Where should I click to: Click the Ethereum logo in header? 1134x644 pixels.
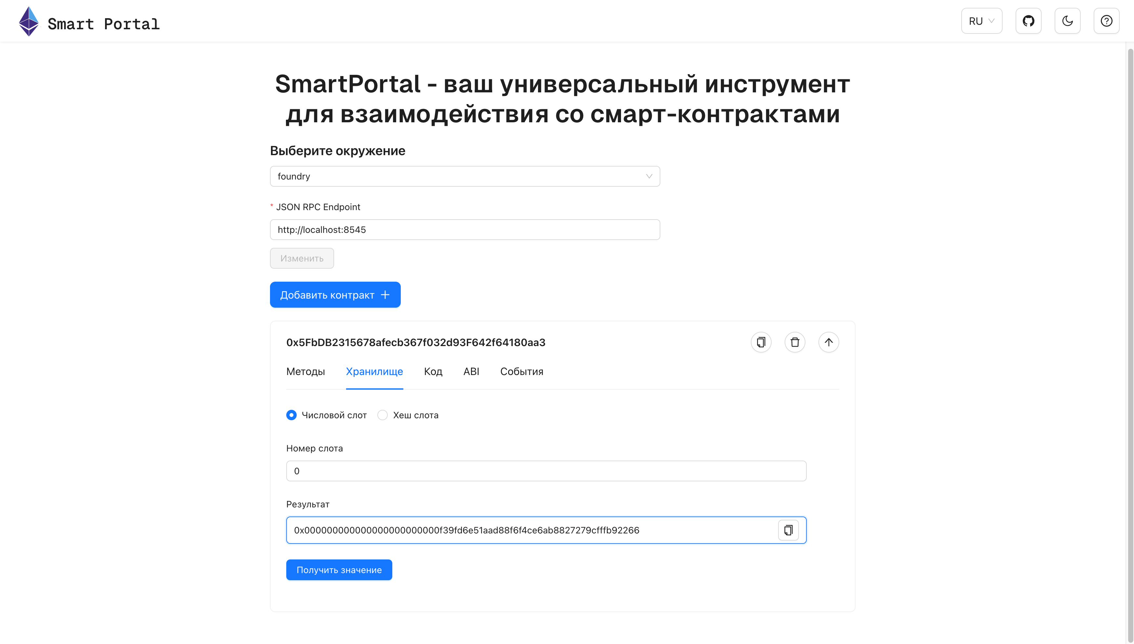(x=27, y=21)
